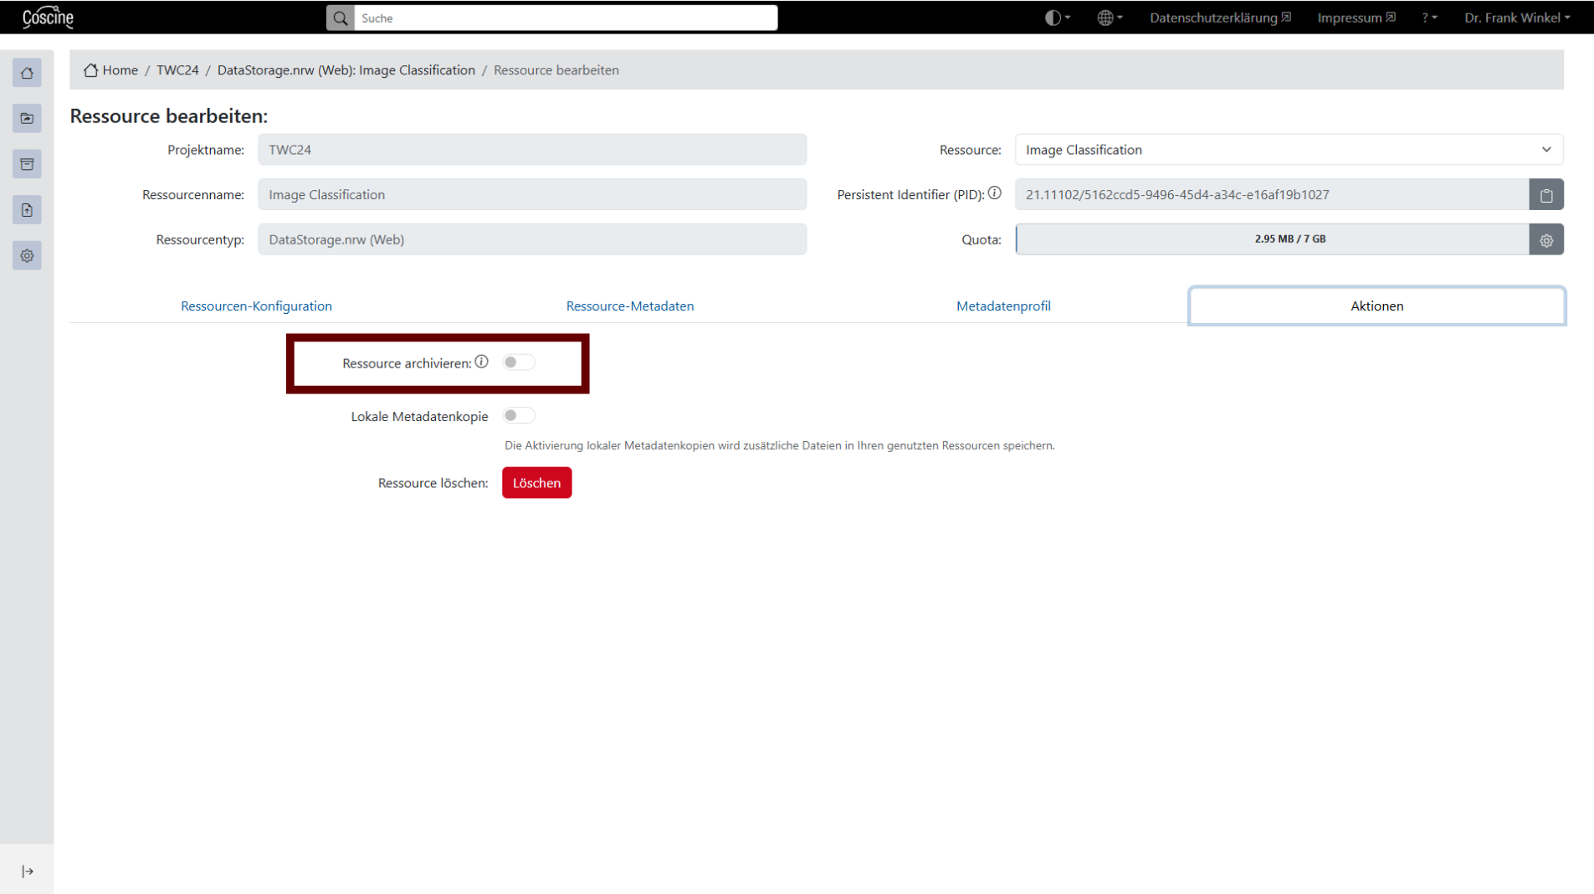The image size is (1594, 894).
Task: Copy the Persistent Identifier using clipboard icon
Action: (x=1545, y=194)
